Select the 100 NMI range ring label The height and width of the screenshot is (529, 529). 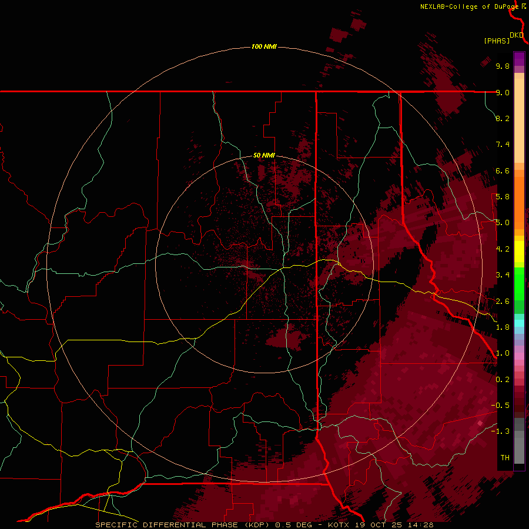264,46
